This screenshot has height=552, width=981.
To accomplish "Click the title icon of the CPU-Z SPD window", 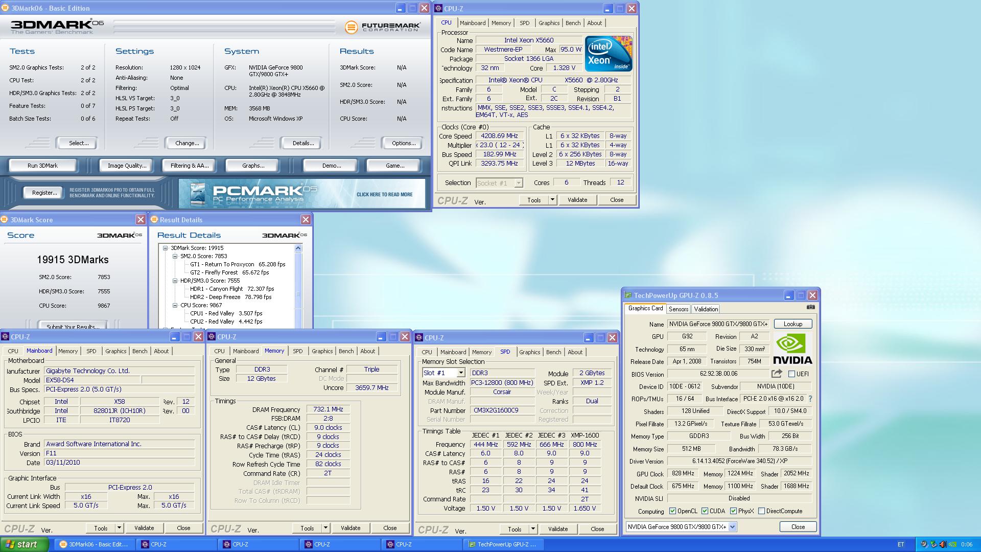I will pyautogui.click(x=418, y=337).
